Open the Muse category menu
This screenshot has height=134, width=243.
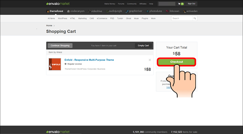point(136,18)
